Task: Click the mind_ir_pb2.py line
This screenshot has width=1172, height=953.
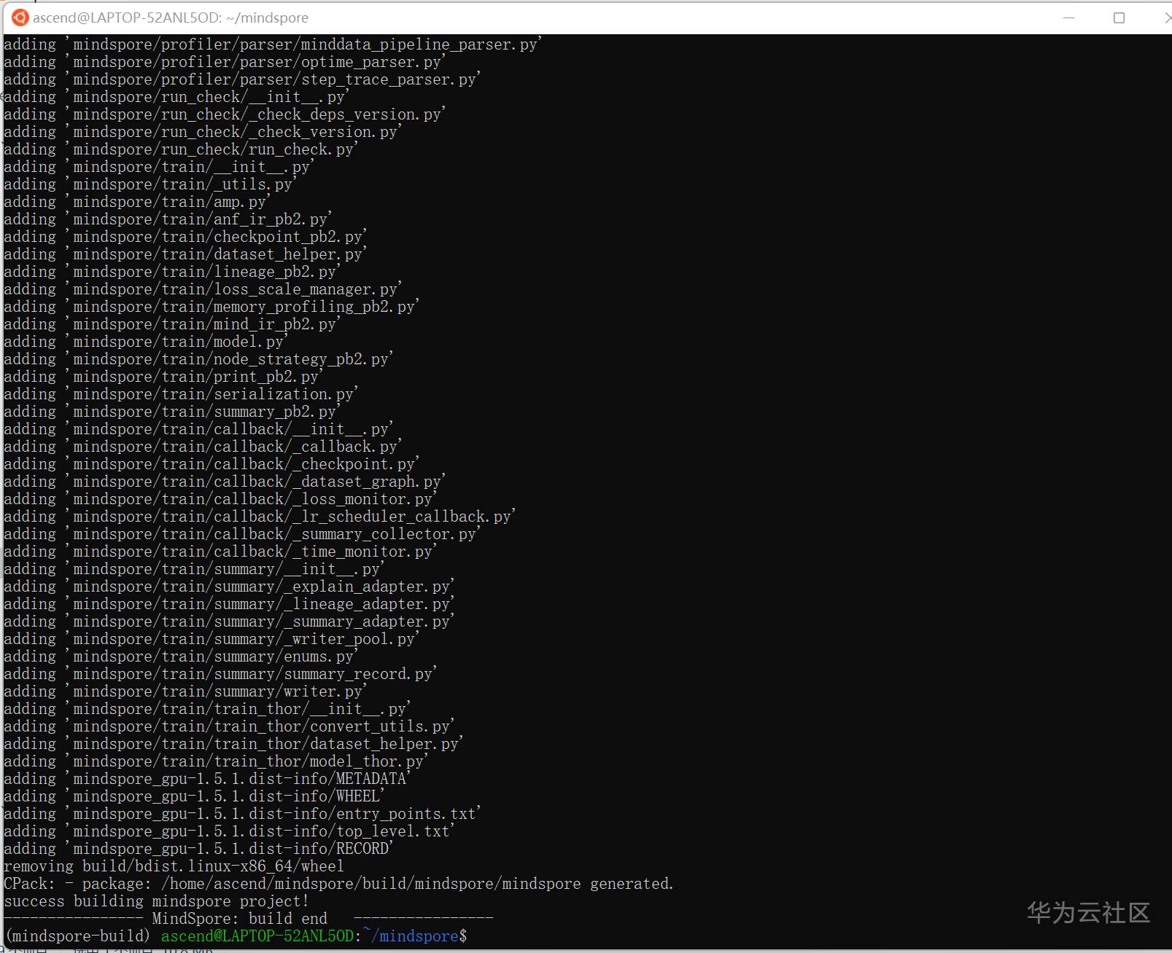Action: click(172, 324)
